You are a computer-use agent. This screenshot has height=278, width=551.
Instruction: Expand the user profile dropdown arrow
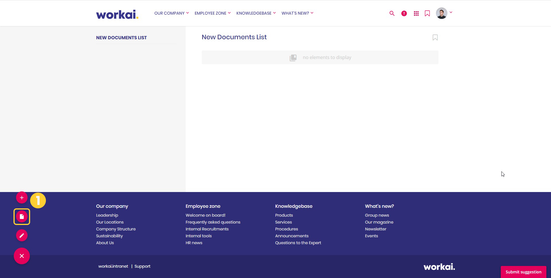[451, 12]
